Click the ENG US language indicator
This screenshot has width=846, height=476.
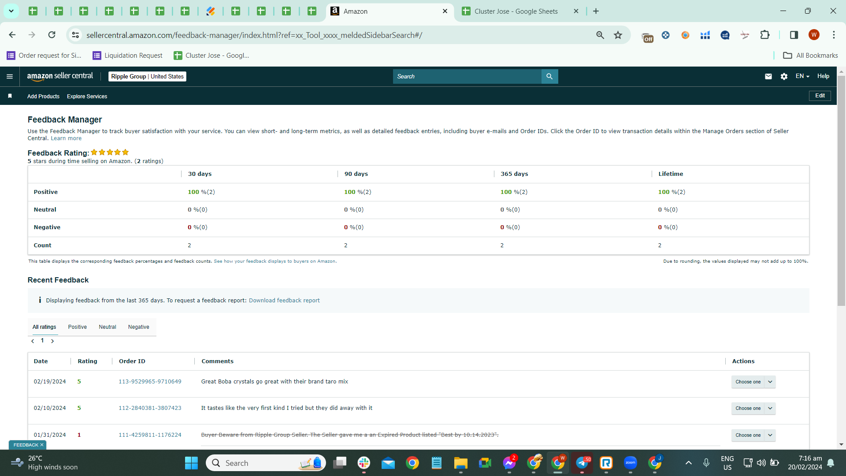point(727,463)
